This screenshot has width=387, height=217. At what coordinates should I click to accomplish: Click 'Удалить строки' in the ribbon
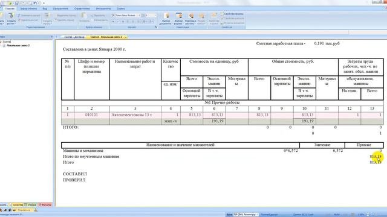(65, 20)
